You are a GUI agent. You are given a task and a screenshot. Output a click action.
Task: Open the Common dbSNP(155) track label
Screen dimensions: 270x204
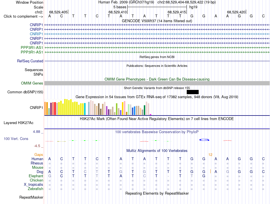pyautogui.click(x=25, y=92)
